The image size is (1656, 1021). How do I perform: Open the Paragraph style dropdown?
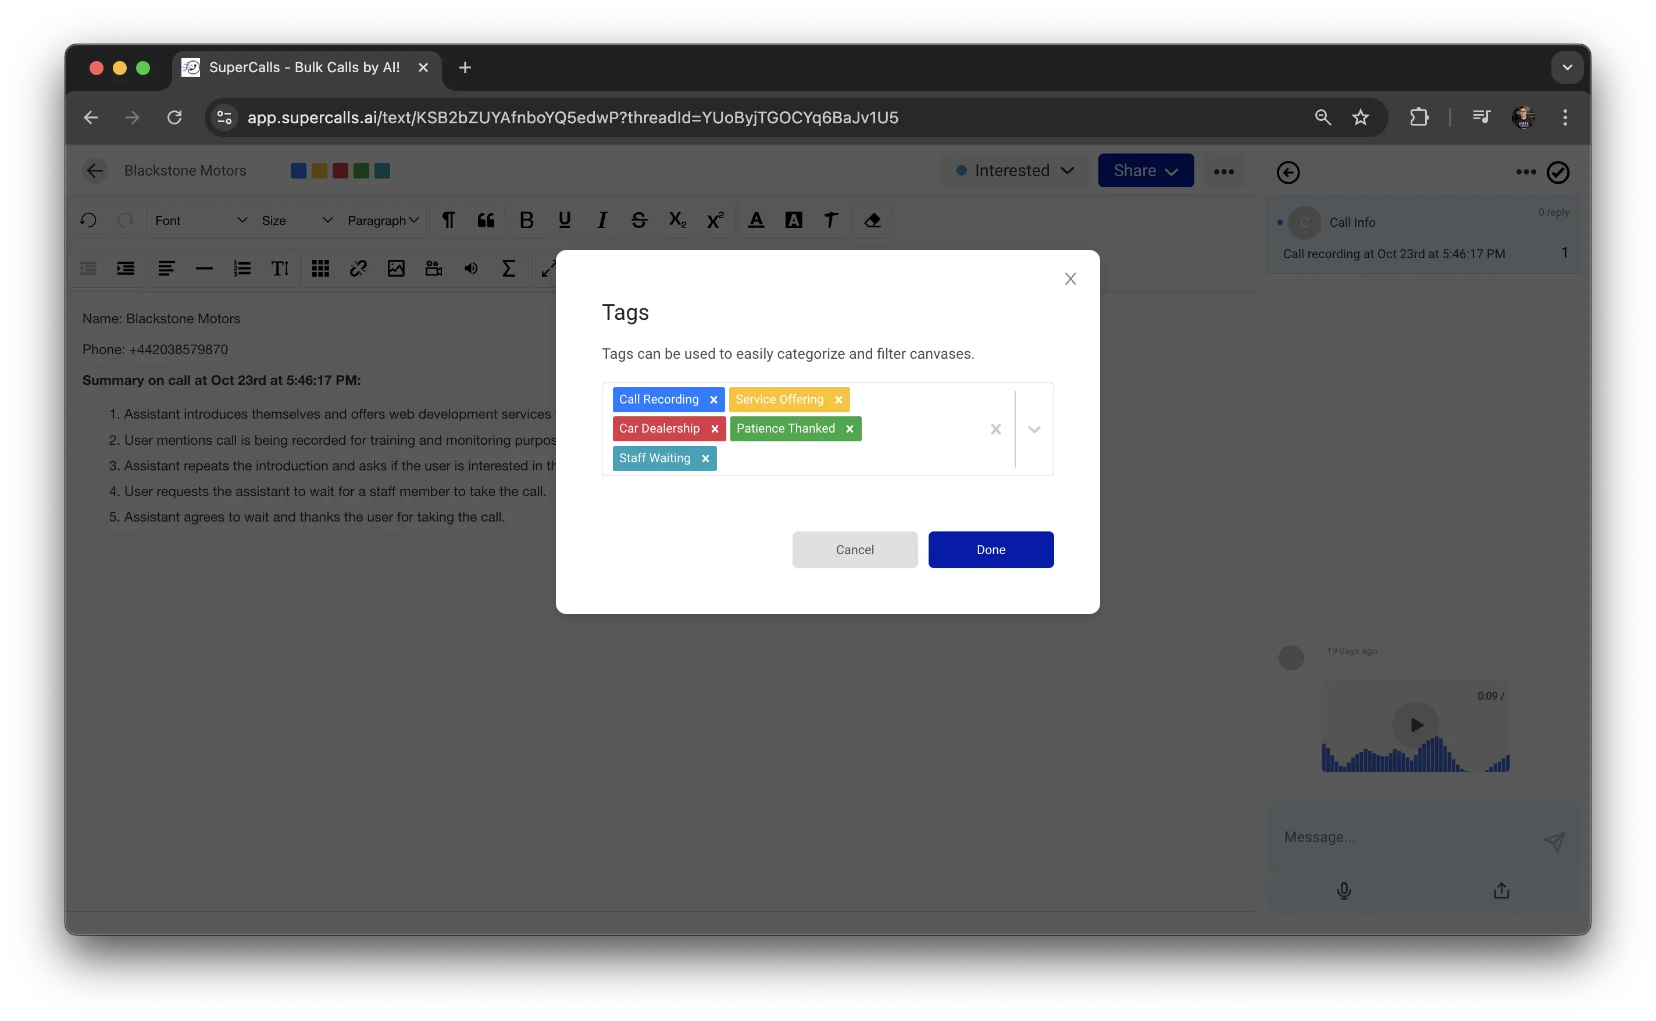tap(382, 221)
